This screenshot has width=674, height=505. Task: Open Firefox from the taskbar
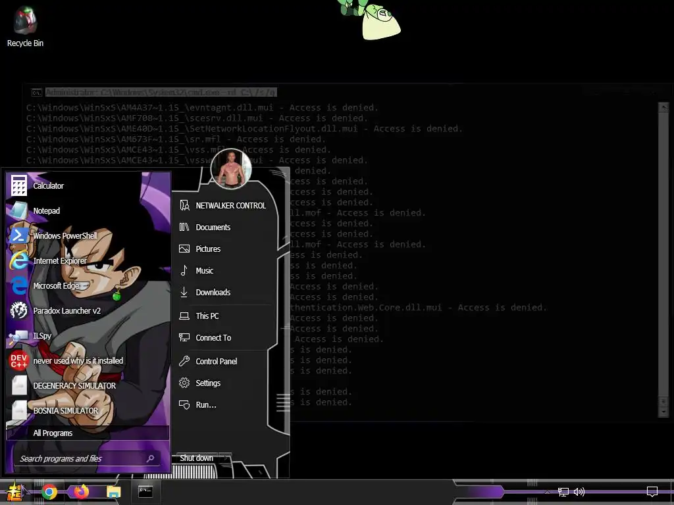81,492
